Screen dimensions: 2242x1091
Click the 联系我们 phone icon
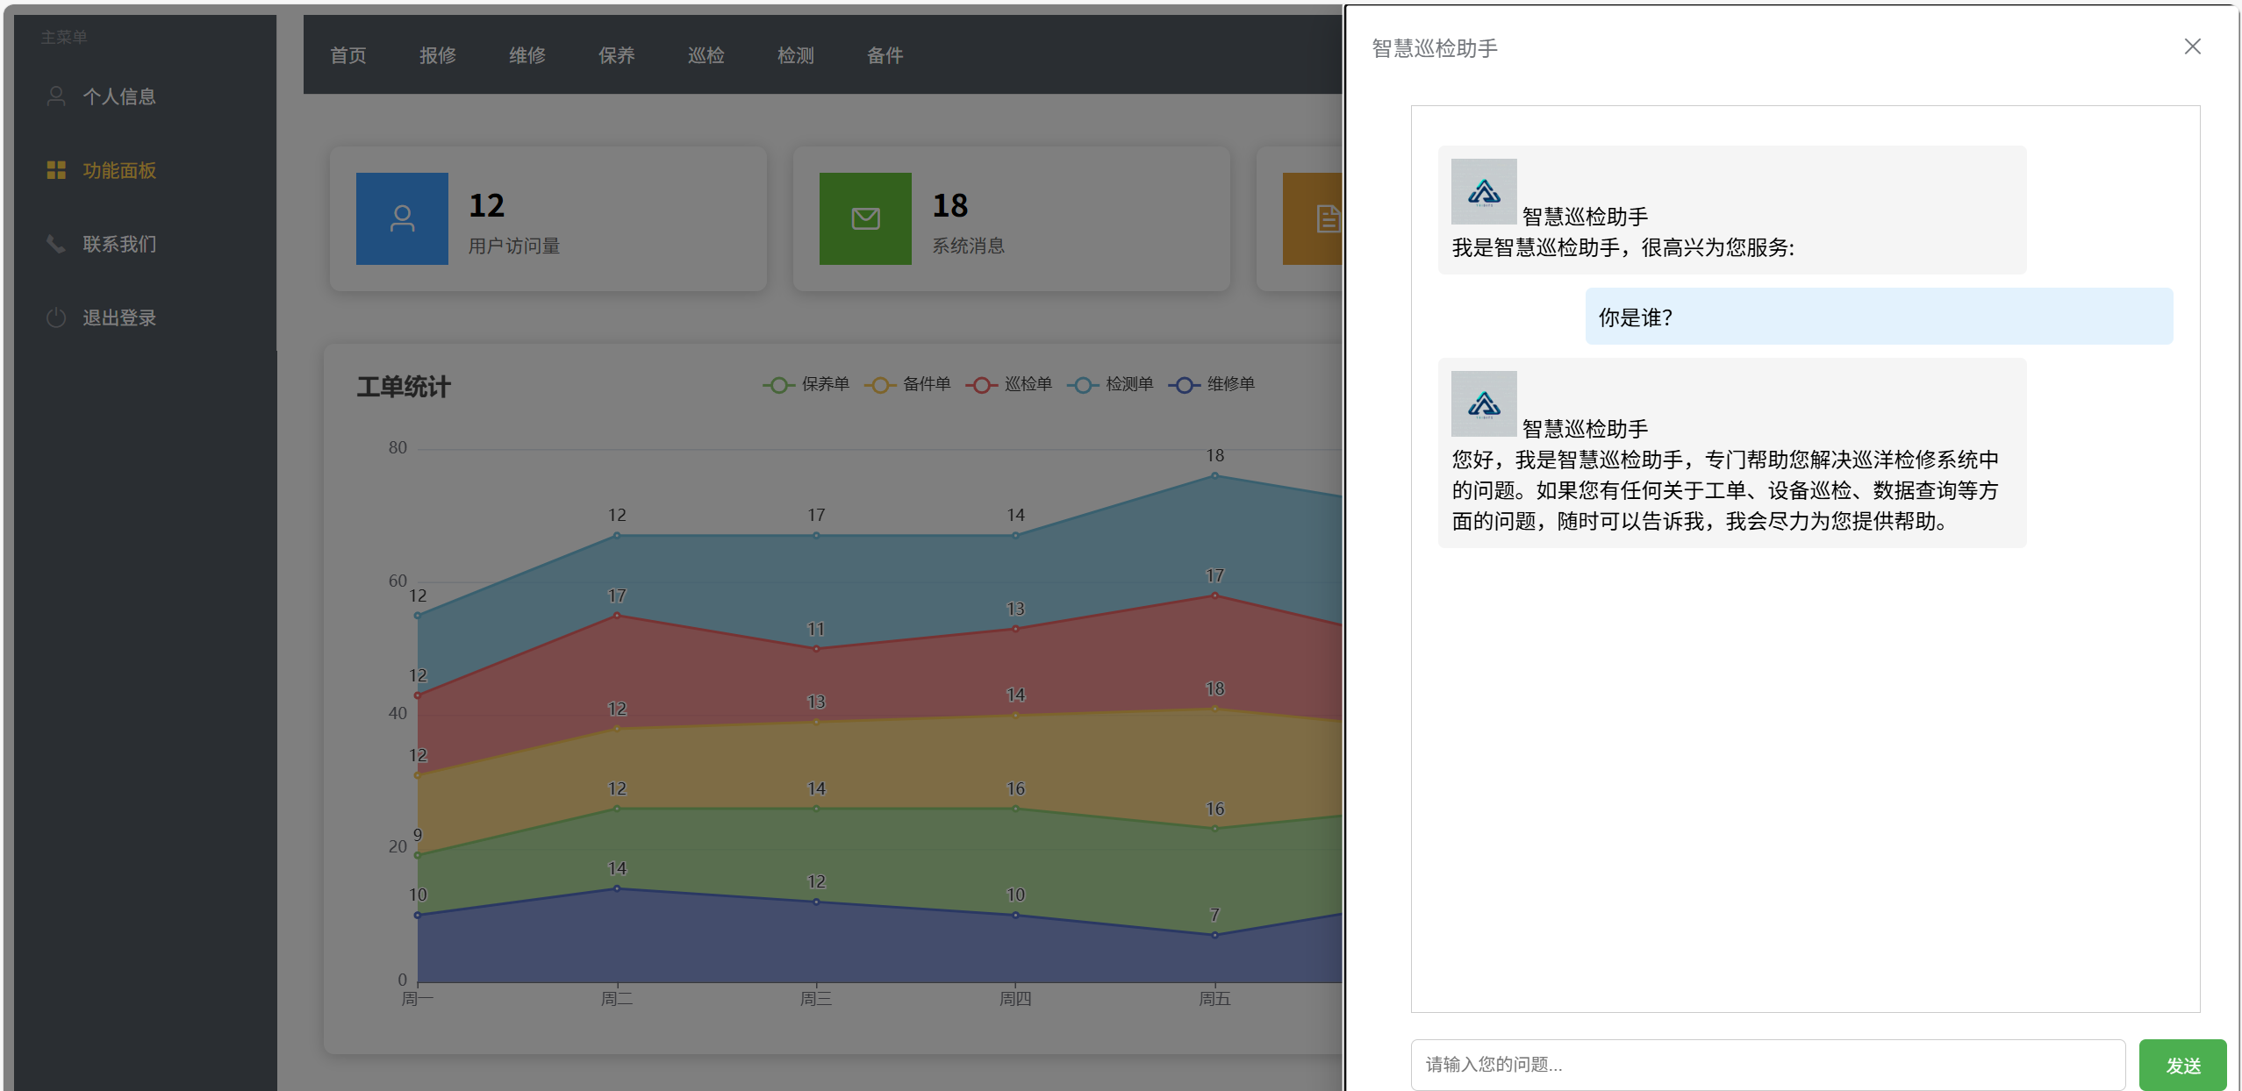(56, 244)
